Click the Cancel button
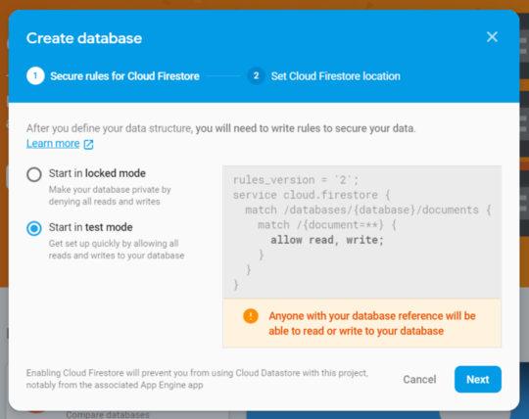529x419 pixels. 419,380
